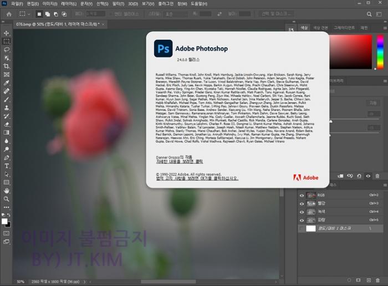Toggle visibility of RGB channel
The image size is (388, 286).
[x=302, y=196]
